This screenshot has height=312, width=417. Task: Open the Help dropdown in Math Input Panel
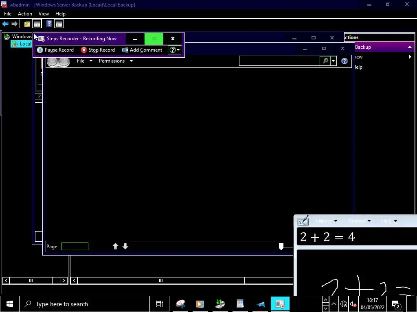click(x=389, y=221)
